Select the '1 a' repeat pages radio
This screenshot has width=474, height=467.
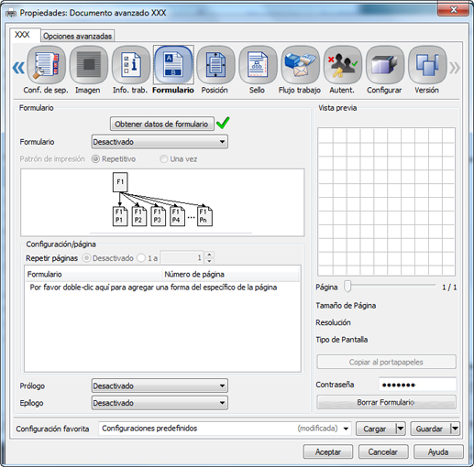tap(141, 258)
